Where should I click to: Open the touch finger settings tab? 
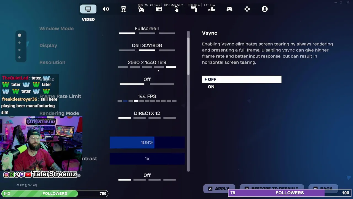(x=176, y=9)
